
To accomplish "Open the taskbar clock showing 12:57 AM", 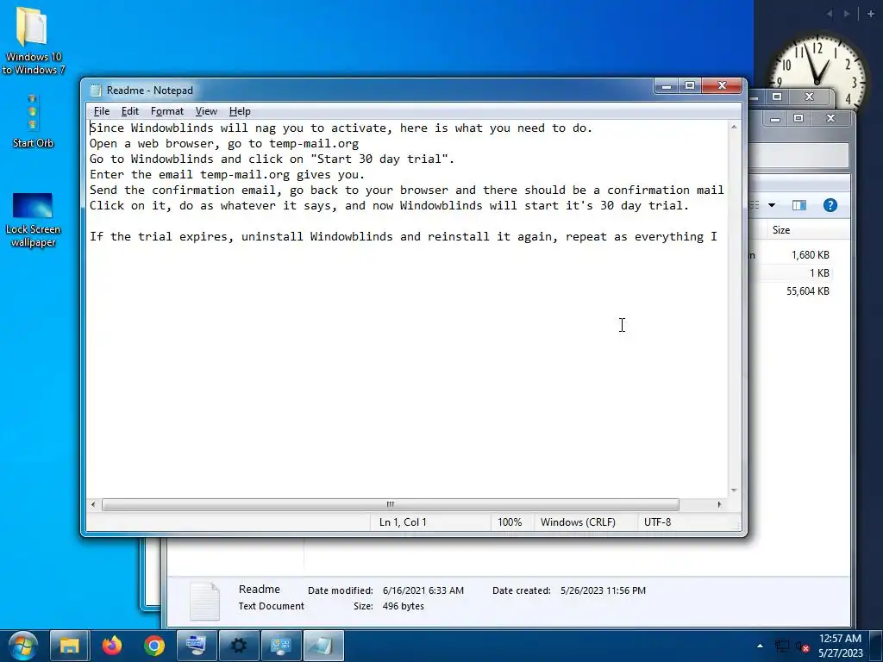I will 840,646.
